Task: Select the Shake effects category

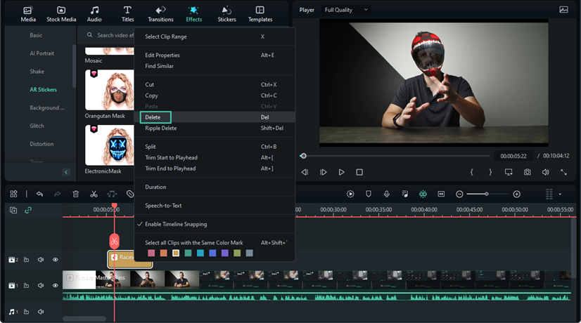Action: 37,72
